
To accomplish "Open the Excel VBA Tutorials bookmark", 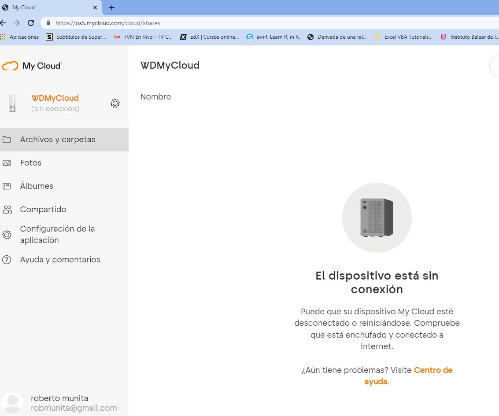I will (x=403, y=37).
